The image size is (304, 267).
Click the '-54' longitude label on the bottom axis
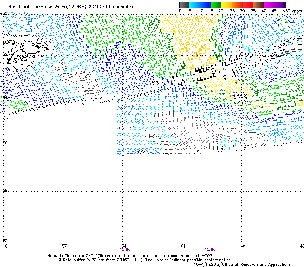[x=122, y=246]
